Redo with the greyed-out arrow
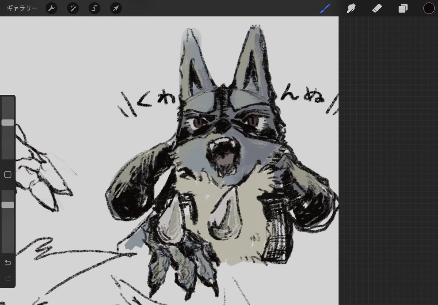 (8, 279)
